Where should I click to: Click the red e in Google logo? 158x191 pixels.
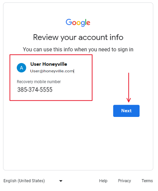88,23
